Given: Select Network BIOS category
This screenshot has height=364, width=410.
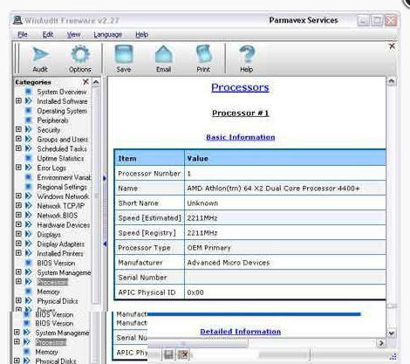Looking at the screenshot, I should click(x=58, y=216).
